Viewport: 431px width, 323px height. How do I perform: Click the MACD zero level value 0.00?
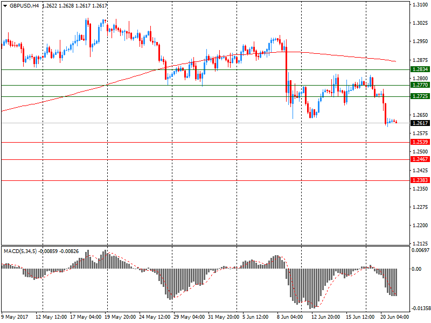[416, 269]
